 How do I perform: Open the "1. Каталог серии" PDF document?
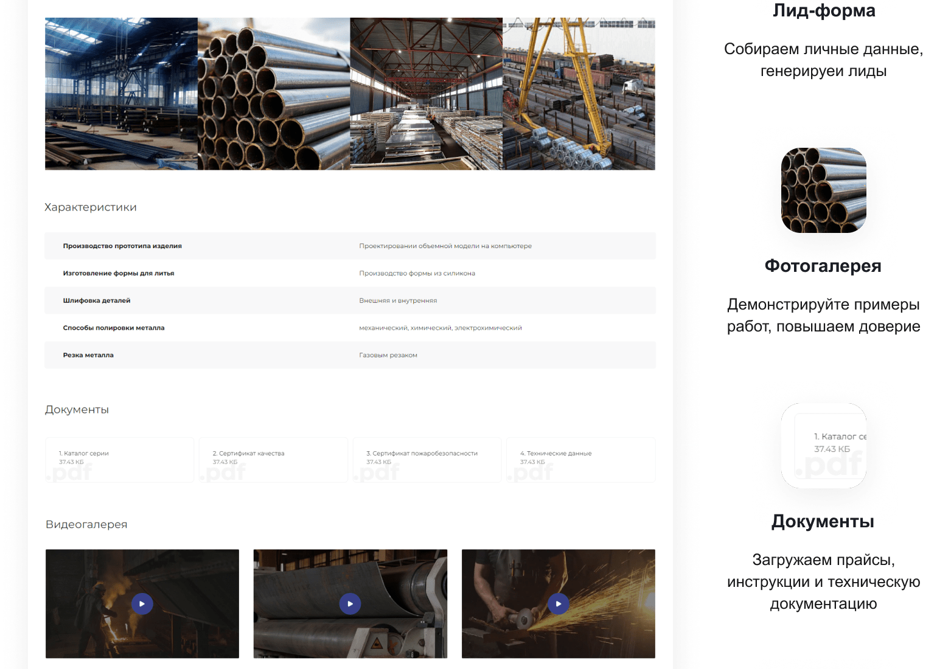pos(120,460)
